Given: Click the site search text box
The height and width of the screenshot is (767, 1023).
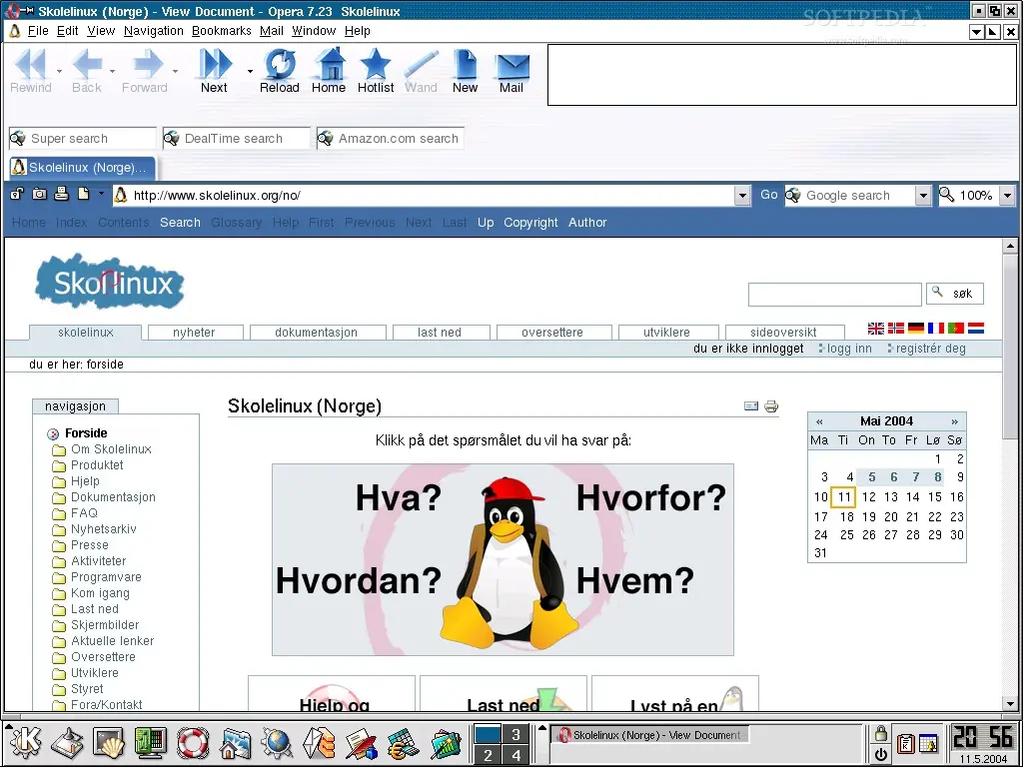Looking at the screenshot, I should [x=834, y=295].
